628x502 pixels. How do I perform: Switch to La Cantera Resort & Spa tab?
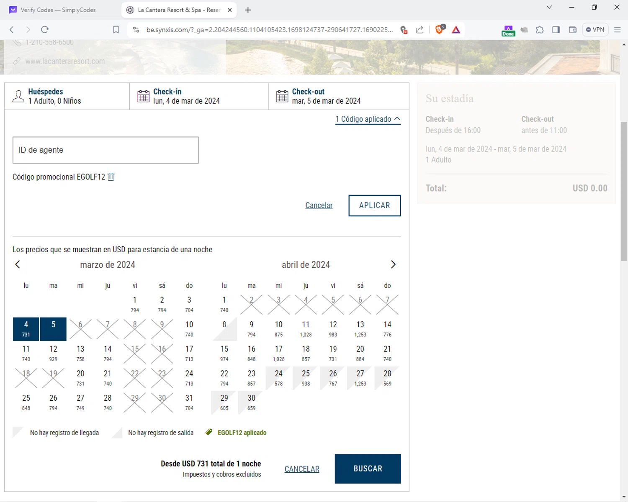tap(179, 10)
